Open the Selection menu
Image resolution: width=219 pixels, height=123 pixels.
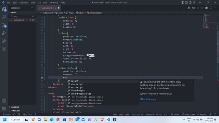click(x=24, y=2)
